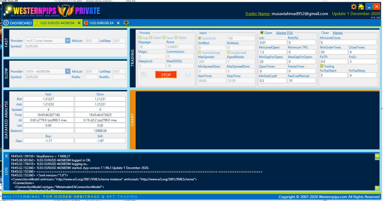Click the MinOrderTime input field
The height and width of the screenshot is (201, 383).
click(334, 52)
